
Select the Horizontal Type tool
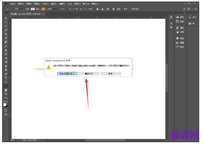6,78
